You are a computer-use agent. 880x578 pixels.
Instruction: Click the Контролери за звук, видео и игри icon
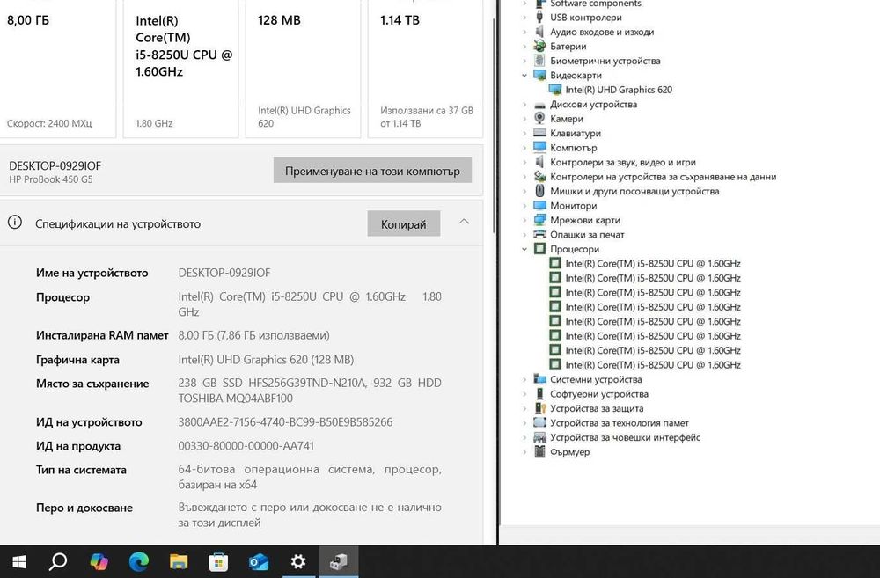coord(540,162)
